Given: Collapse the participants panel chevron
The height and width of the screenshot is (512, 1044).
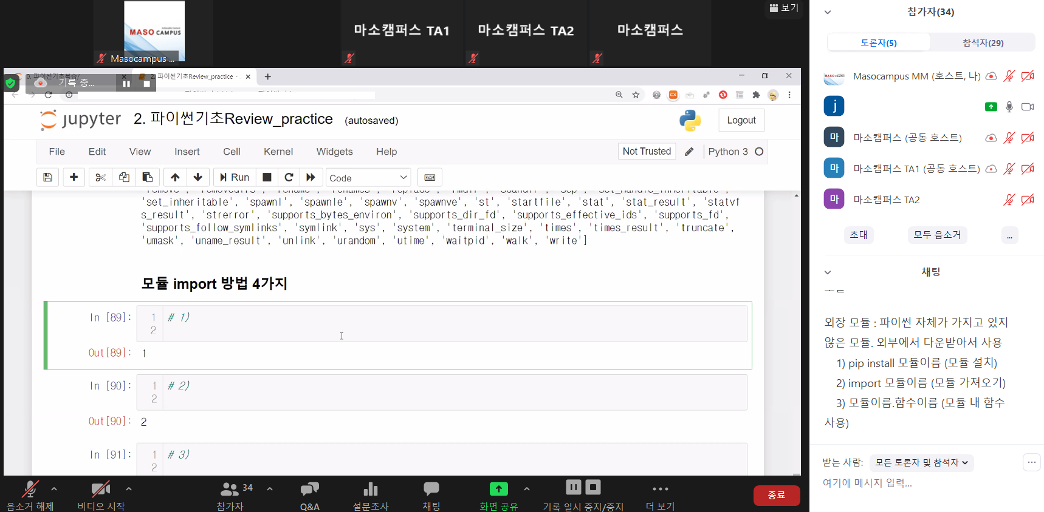Looking at the screenshot, I should (828, 12).
